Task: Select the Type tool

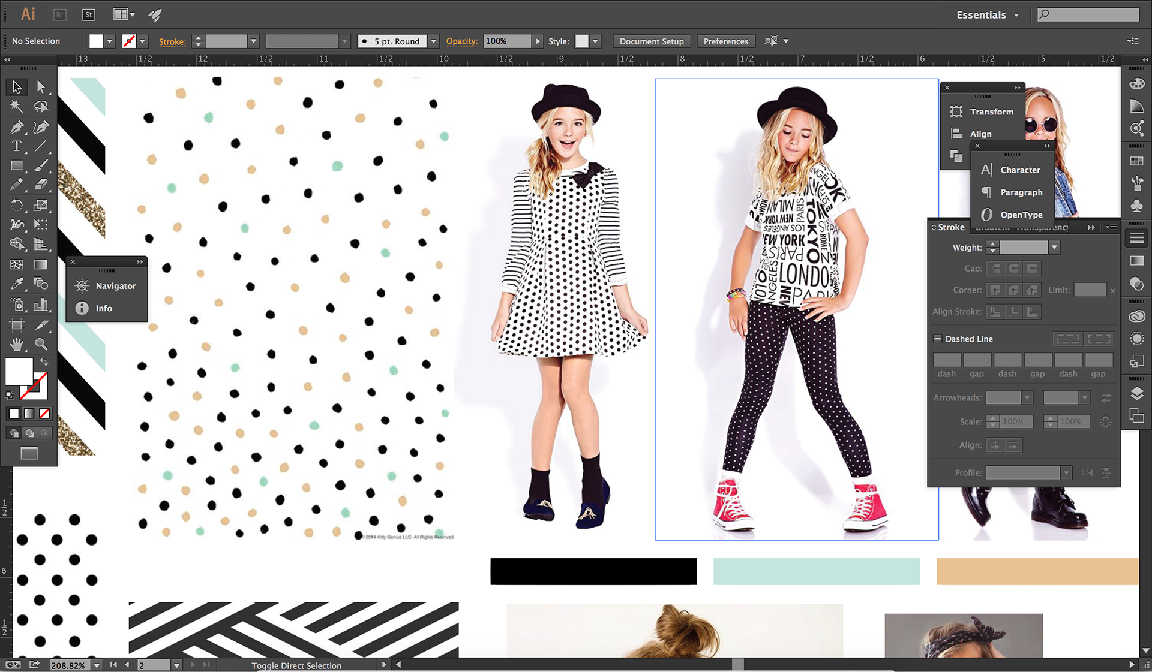Action: (17, 146)
